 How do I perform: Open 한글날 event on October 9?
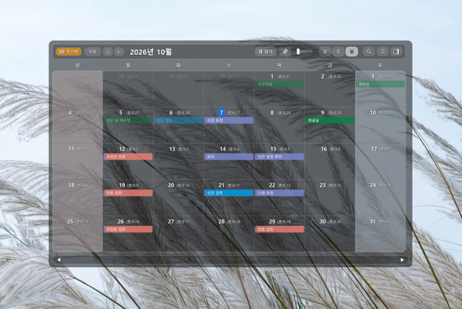330,120
